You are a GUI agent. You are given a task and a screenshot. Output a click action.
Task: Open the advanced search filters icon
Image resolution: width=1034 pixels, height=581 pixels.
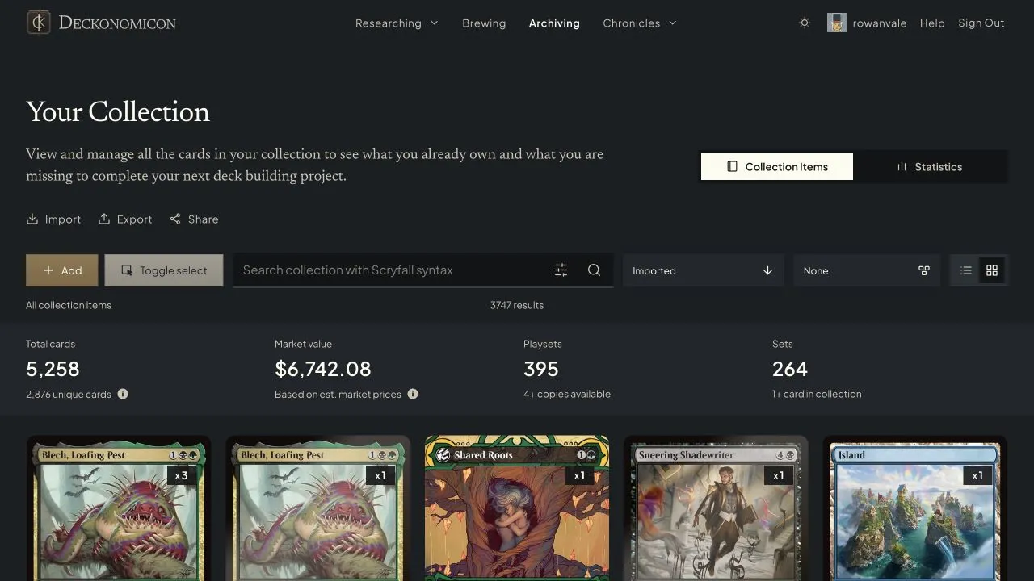click(x=561, y=270)
